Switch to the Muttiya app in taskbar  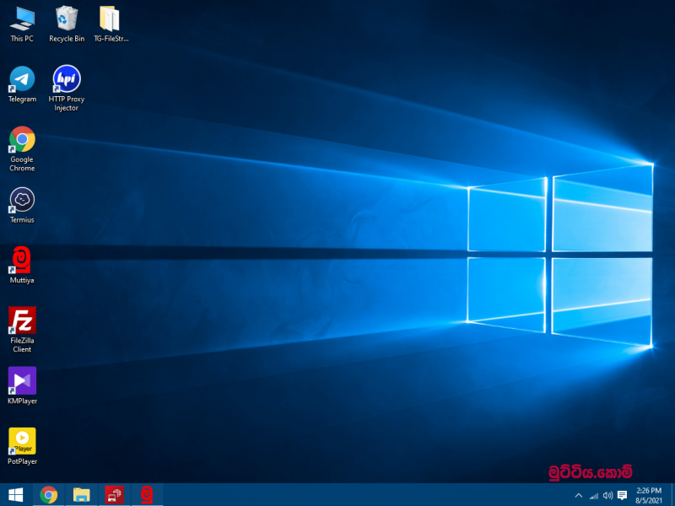click(x=147, y=495)
